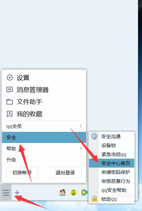Select the 安全 menu entry
142x211 pixels.
click(44, 137)
